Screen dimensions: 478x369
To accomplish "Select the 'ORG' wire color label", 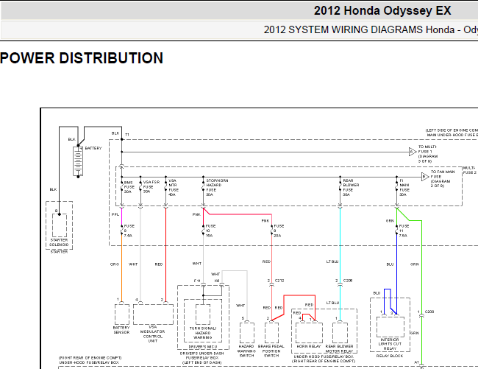I will [115, 264].
